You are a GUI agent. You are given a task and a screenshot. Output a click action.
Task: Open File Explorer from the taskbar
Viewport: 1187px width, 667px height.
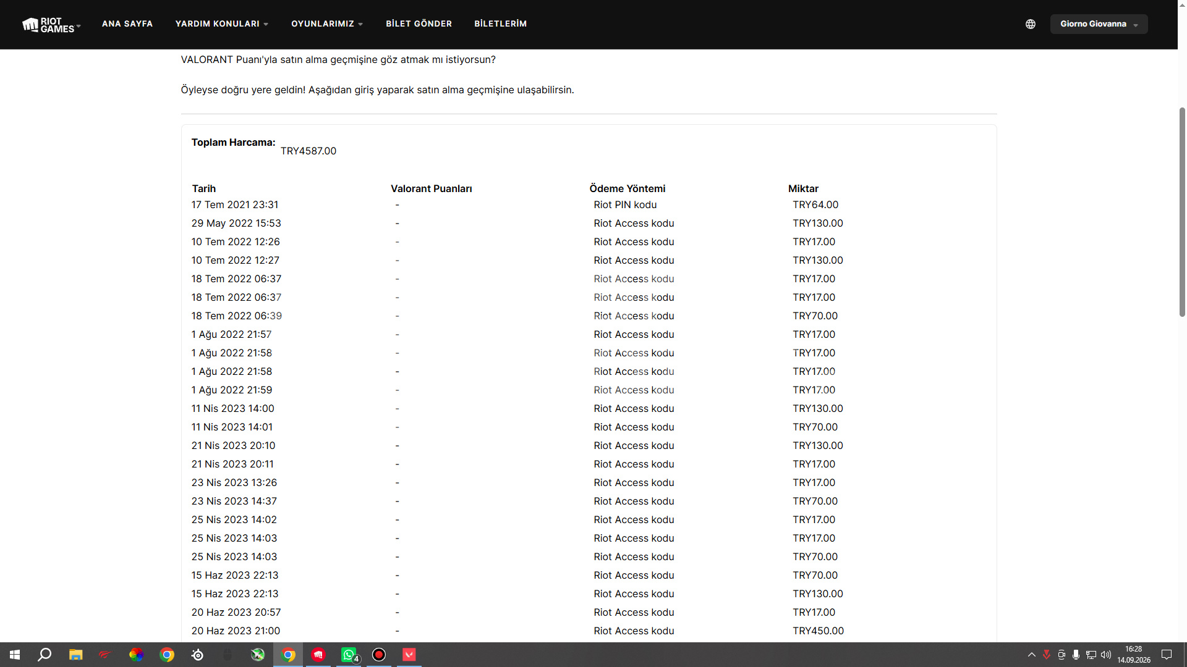click(x=75, y=655)
